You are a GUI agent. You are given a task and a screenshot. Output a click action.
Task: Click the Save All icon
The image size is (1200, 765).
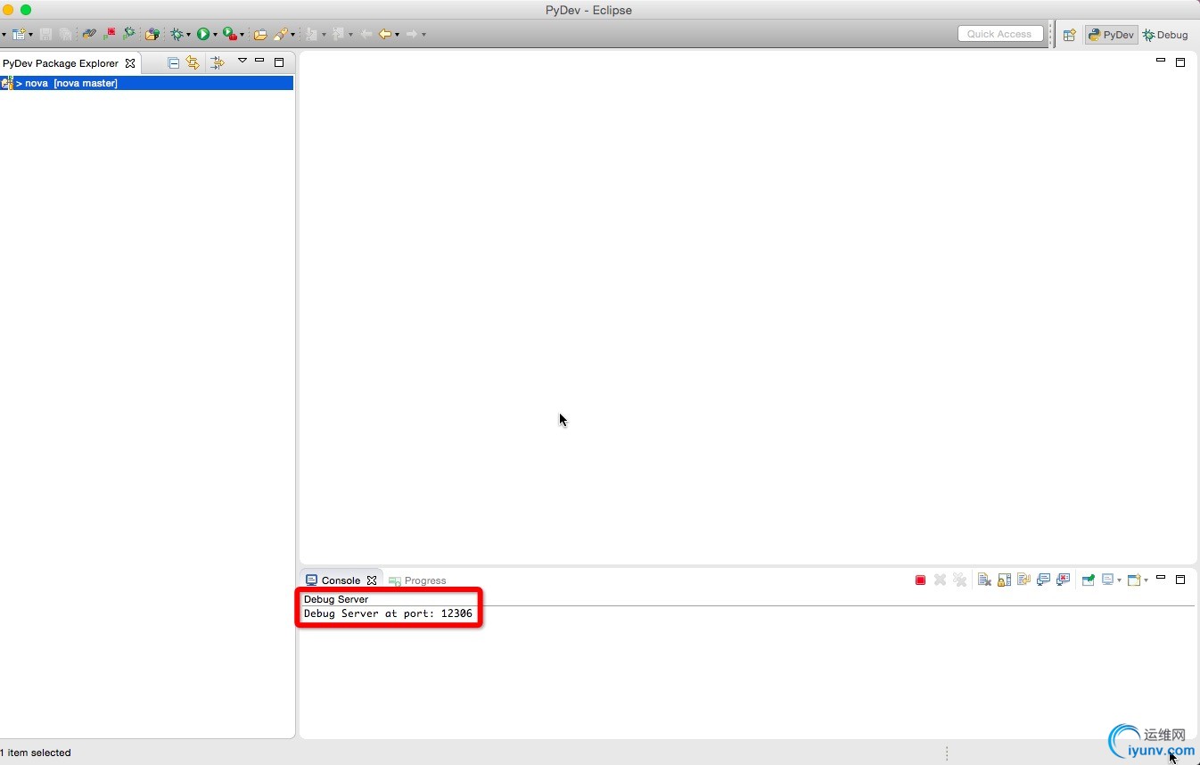coord(65,34)
